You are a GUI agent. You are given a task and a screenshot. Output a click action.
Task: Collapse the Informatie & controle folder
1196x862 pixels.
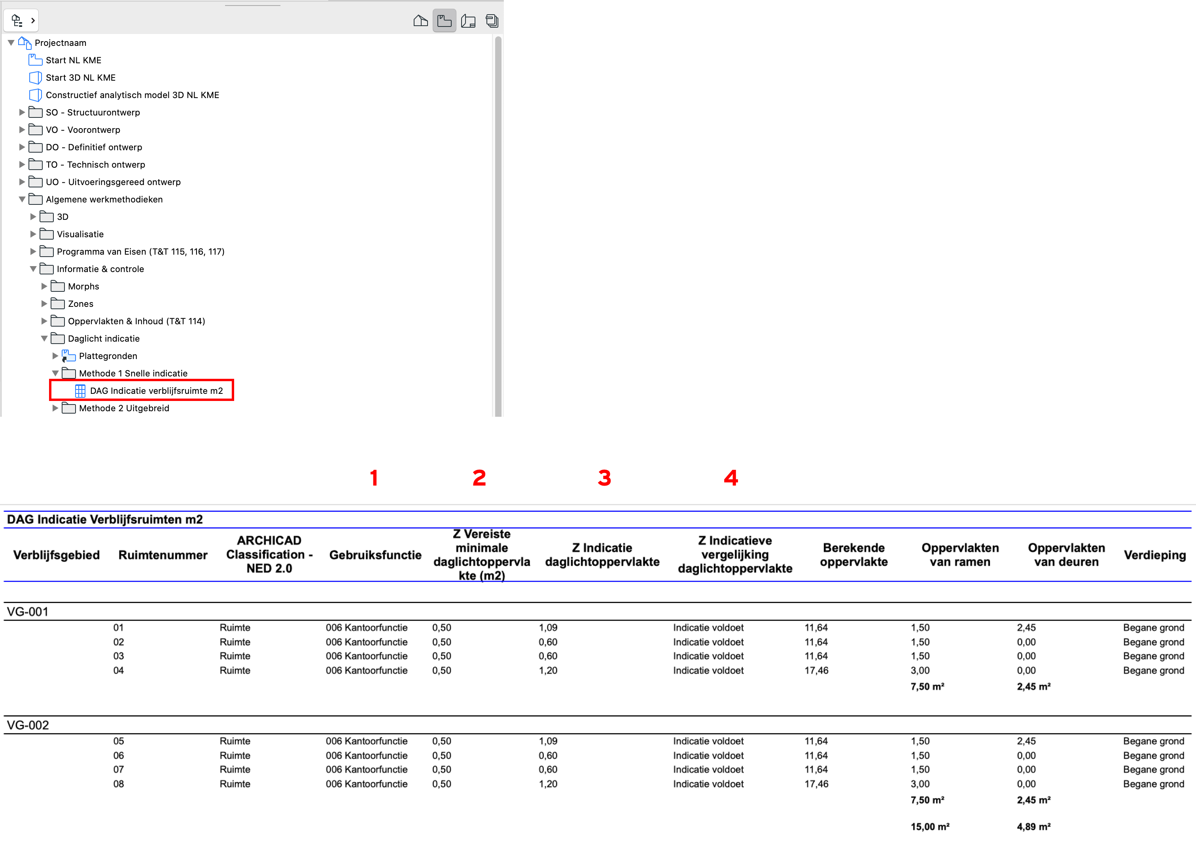tap(33, 269)
